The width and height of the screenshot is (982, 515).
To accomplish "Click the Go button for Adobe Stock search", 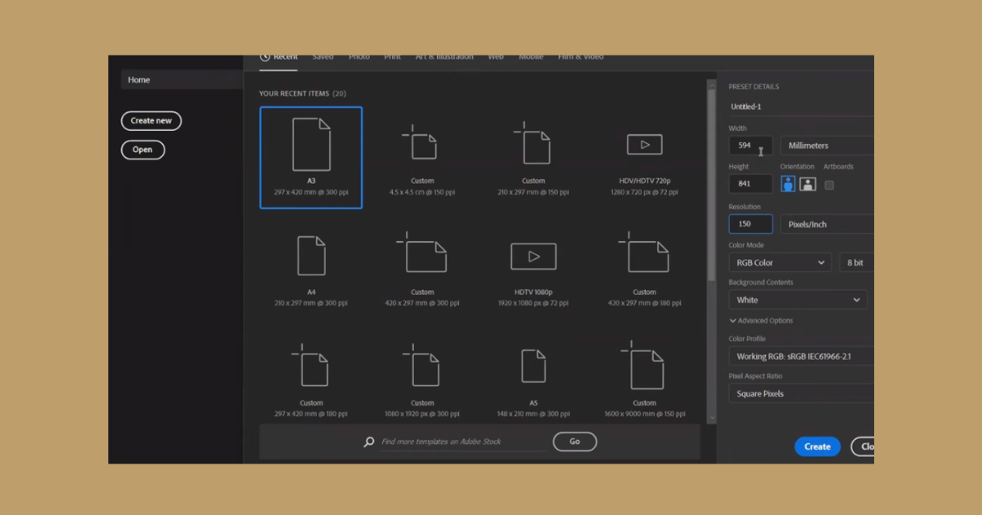I will pos(574,441).
